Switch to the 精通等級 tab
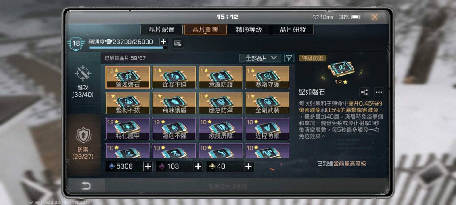The image size is (456, 205). [x=249, y=30]
